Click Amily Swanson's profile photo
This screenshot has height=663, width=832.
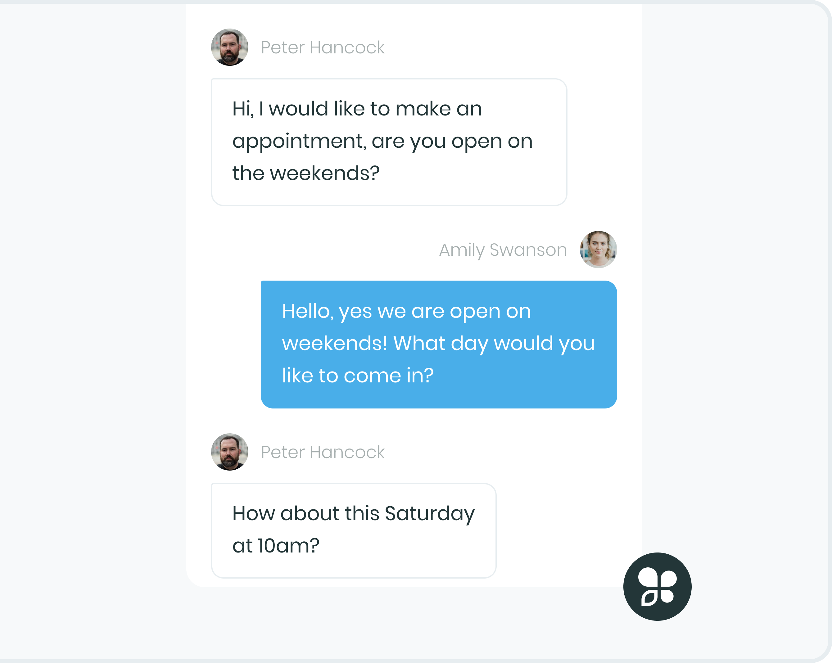pos(598,249)
